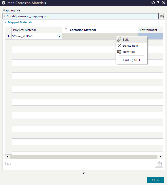Click the reset dialog icon in title bar
The height and width of the screenshot is (185, 167).
[x=153, y=3]
